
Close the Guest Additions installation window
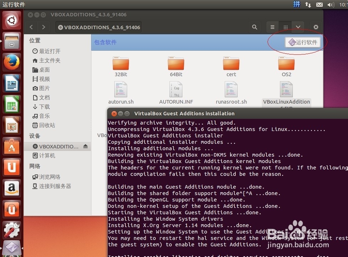(x=114, y=114)
